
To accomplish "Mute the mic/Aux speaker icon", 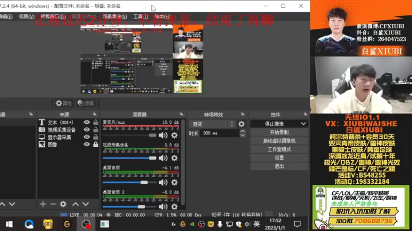I will pyautogui.click(x=163, y=135).
